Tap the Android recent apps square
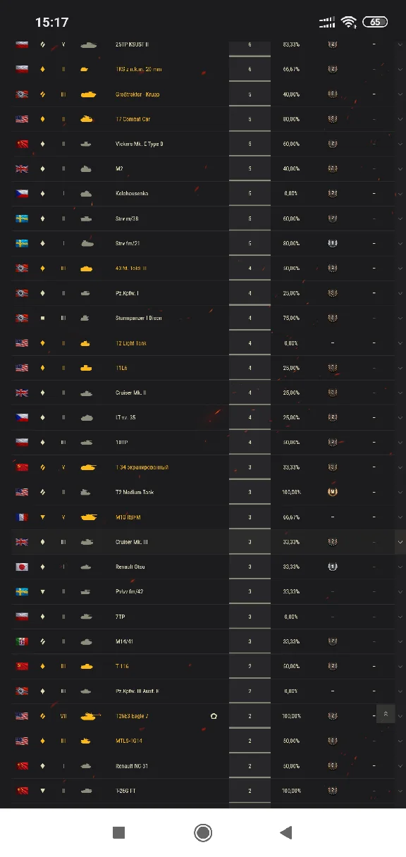The height and width of the screenshot is (857, 406). (x=119, y=832)
